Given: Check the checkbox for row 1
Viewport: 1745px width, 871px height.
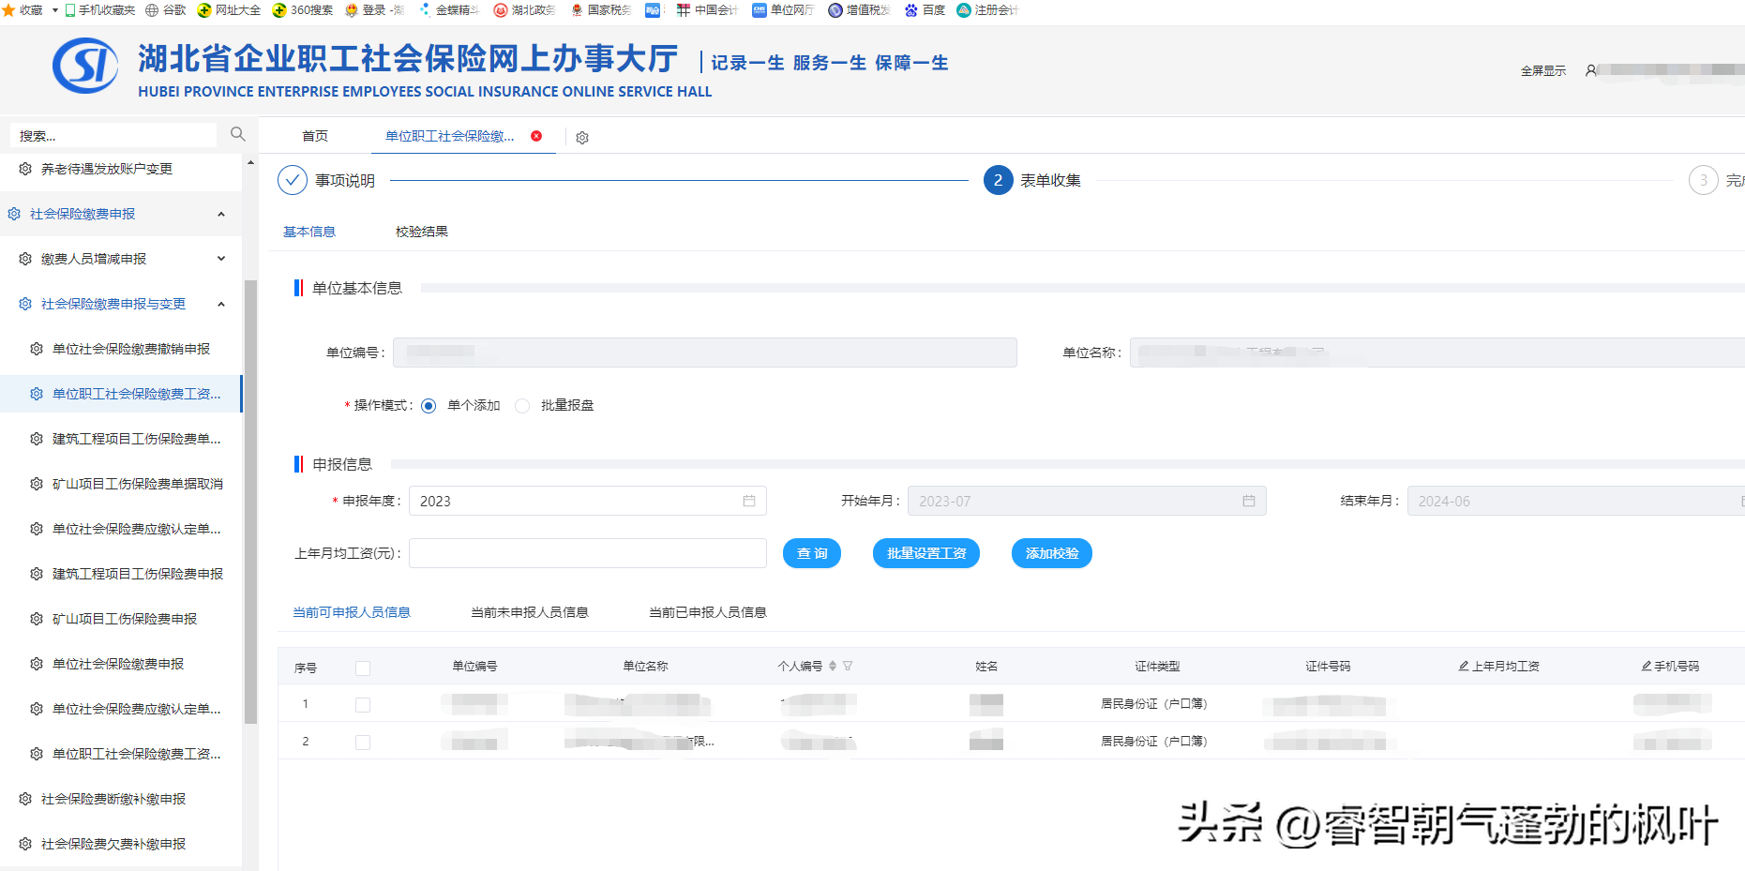Looking at the screenshot, I should 363,705.
